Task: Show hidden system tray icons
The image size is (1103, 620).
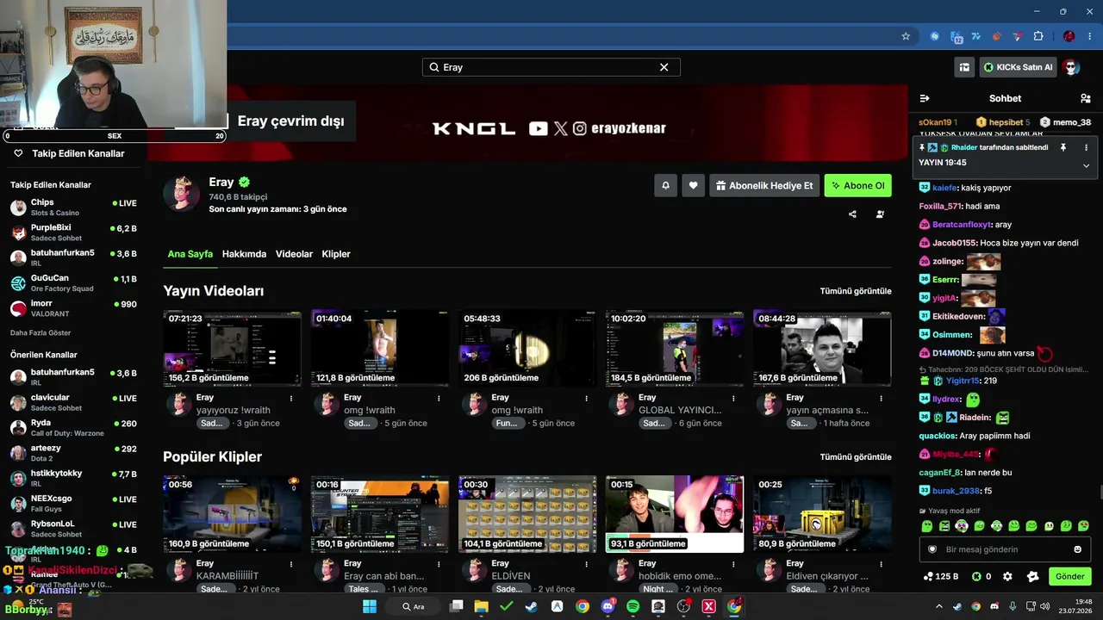Action: [939, 606]
